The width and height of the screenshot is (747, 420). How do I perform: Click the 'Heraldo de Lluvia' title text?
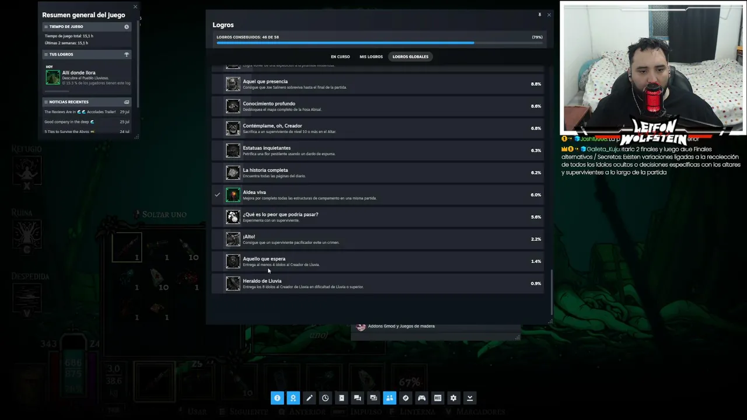point(262,281)
